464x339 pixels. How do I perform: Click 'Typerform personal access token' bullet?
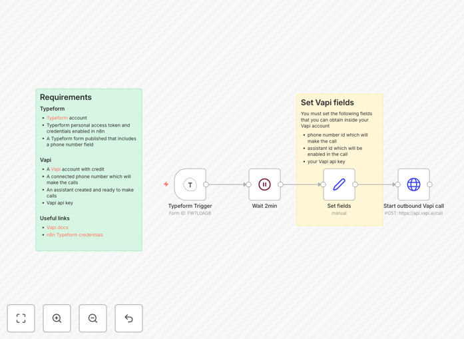(88, 128)
